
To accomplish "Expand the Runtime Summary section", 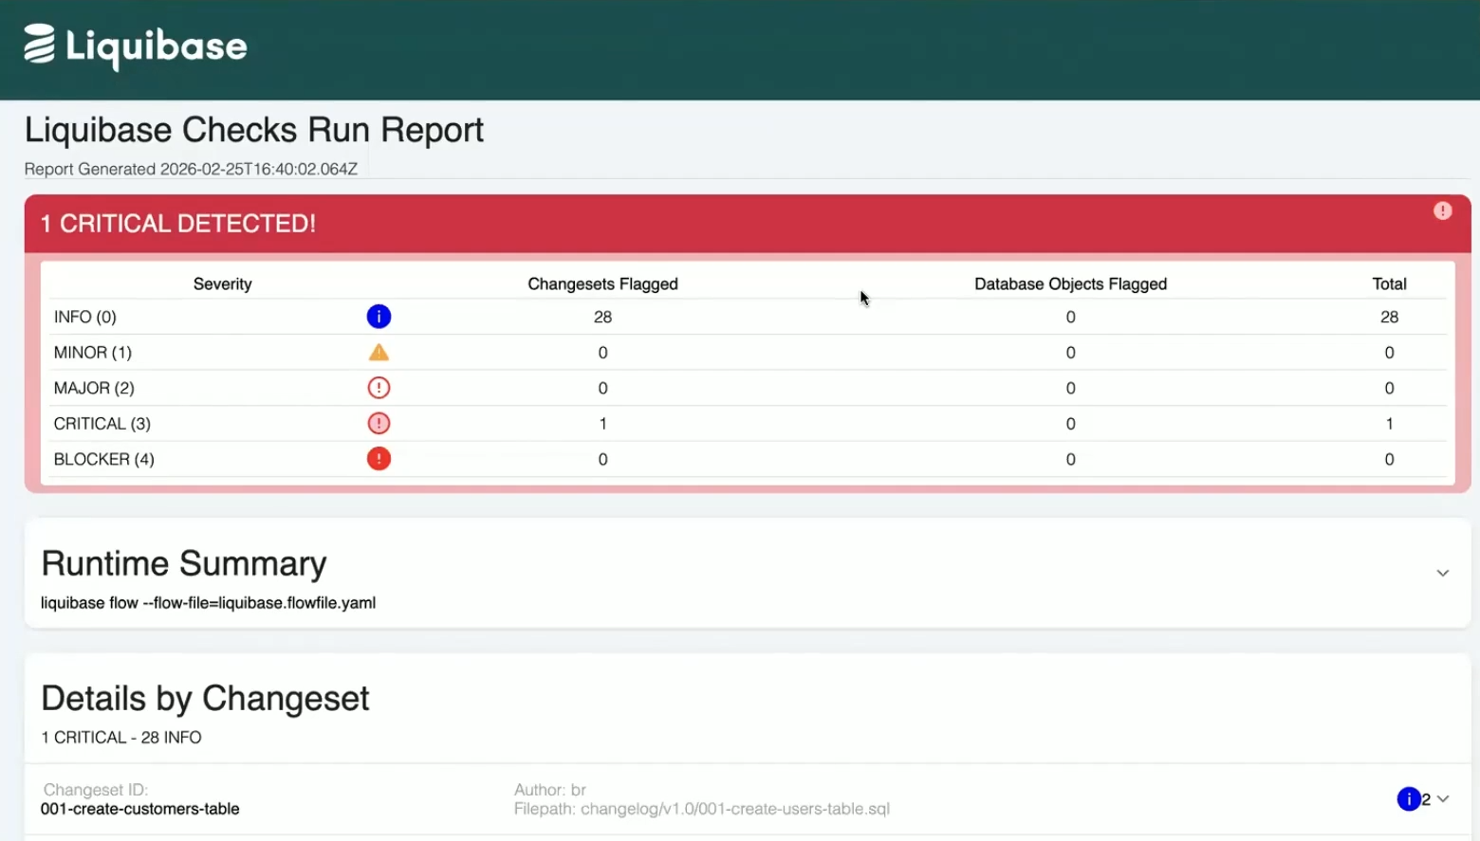I will 1442,573.
